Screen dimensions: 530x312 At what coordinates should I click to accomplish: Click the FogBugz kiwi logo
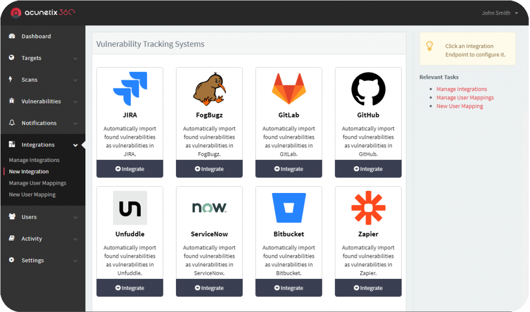point(209,88)
